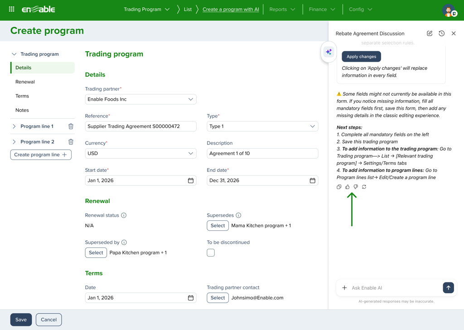Send the message to Enable AI
464x330 pixels.
(x=448, y=288)
